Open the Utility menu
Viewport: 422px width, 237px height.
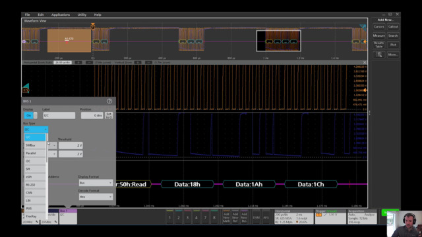tap(82, 14)
